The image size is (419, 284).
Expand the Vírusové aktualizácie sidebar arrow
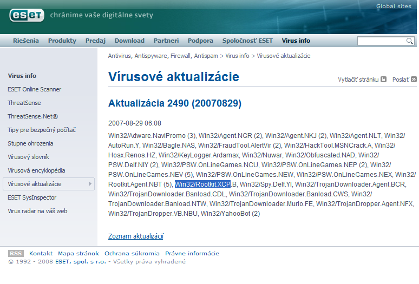(x=90, y=184)
